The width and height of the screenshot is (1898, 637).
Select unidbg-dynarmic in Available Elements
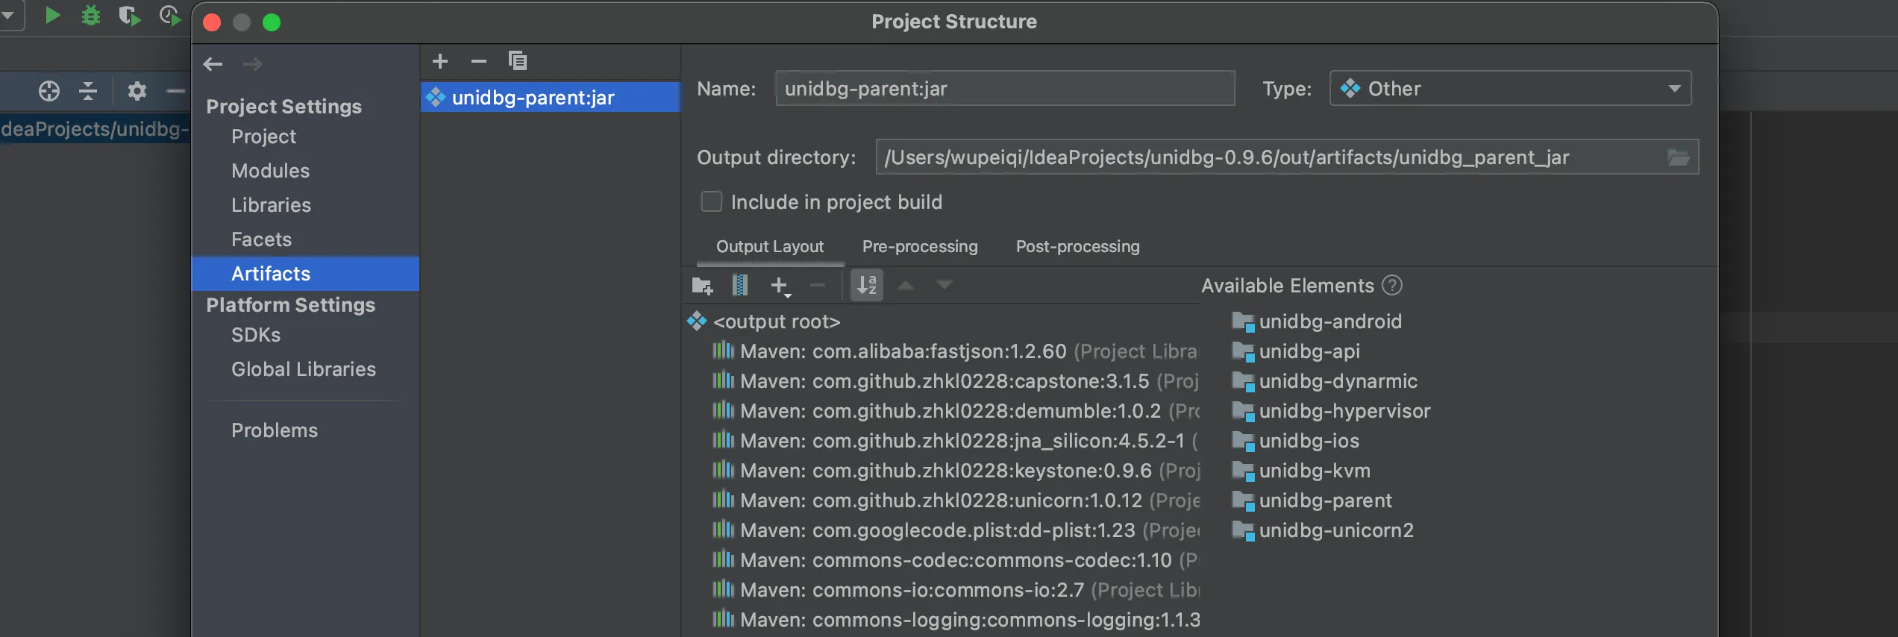1325,382
